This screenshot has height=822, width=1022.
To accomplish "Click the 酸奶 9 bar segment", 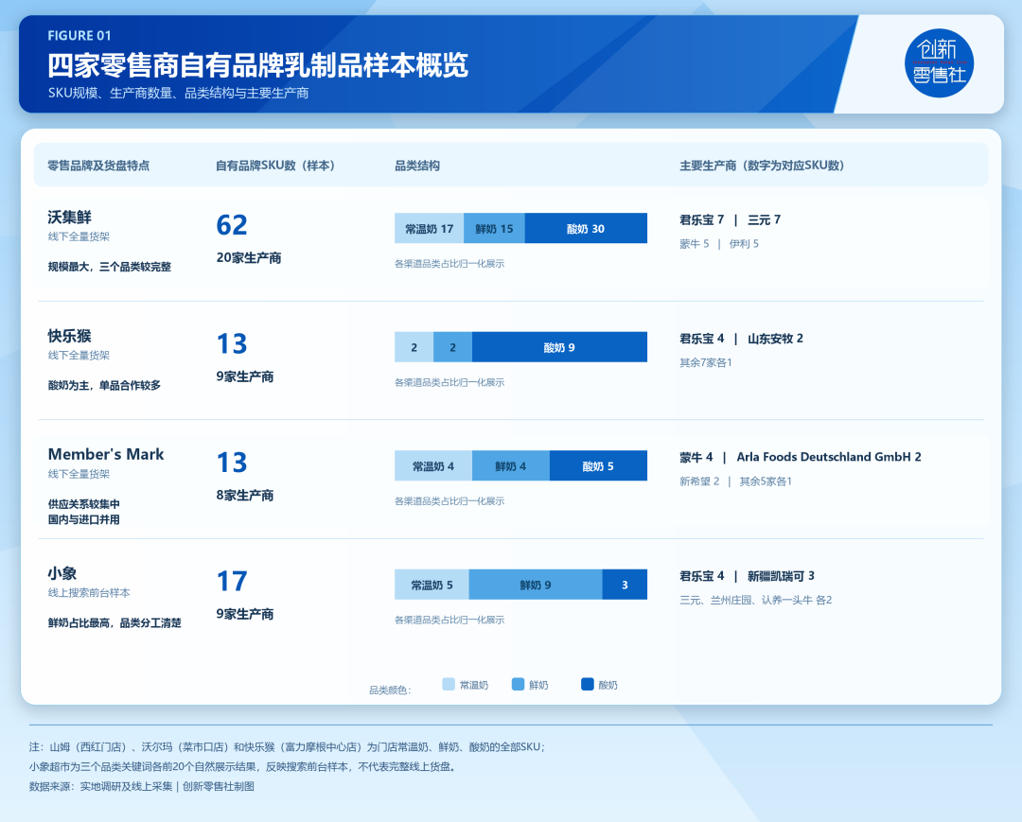I will (x=560, y=347).
